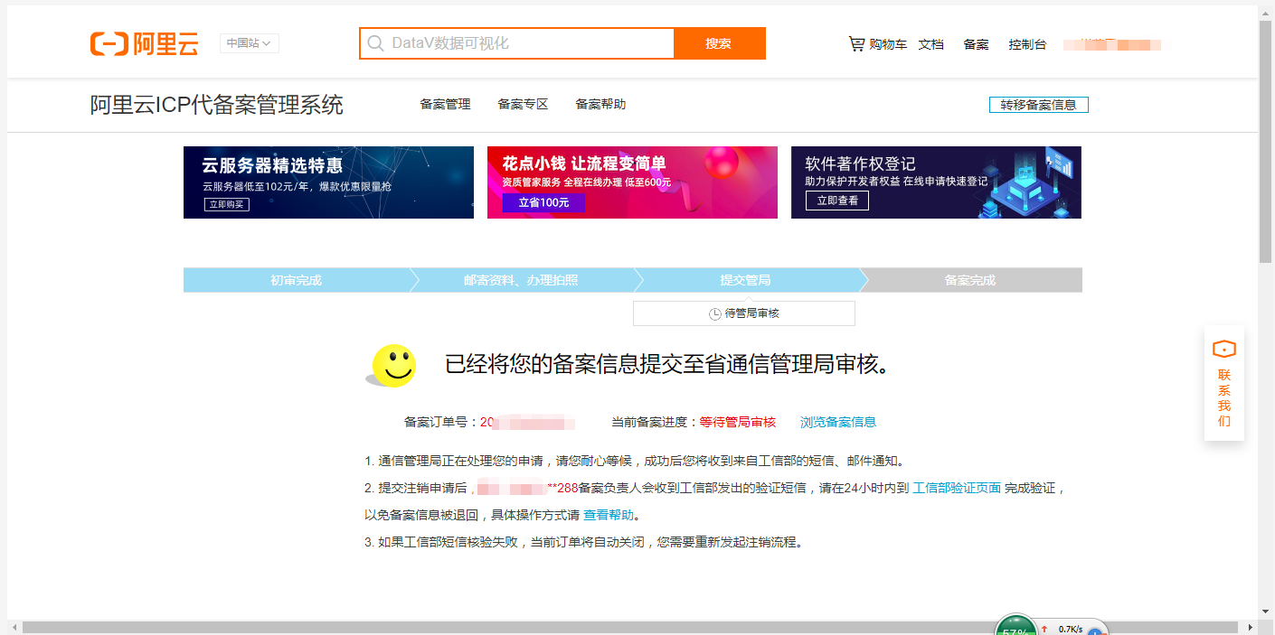Select the 初审完成 progress step
This screenshot has height=635, width=1275.
pyautogui.click(x=296, y=280)
